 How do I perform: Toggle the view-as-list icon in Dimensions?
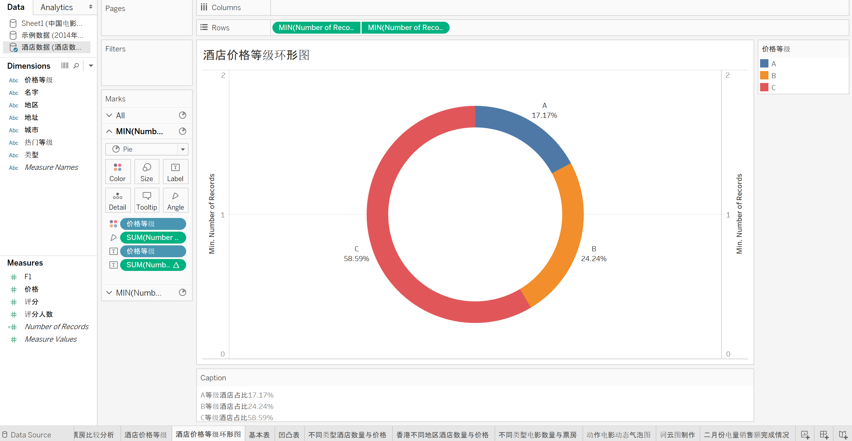65,65
